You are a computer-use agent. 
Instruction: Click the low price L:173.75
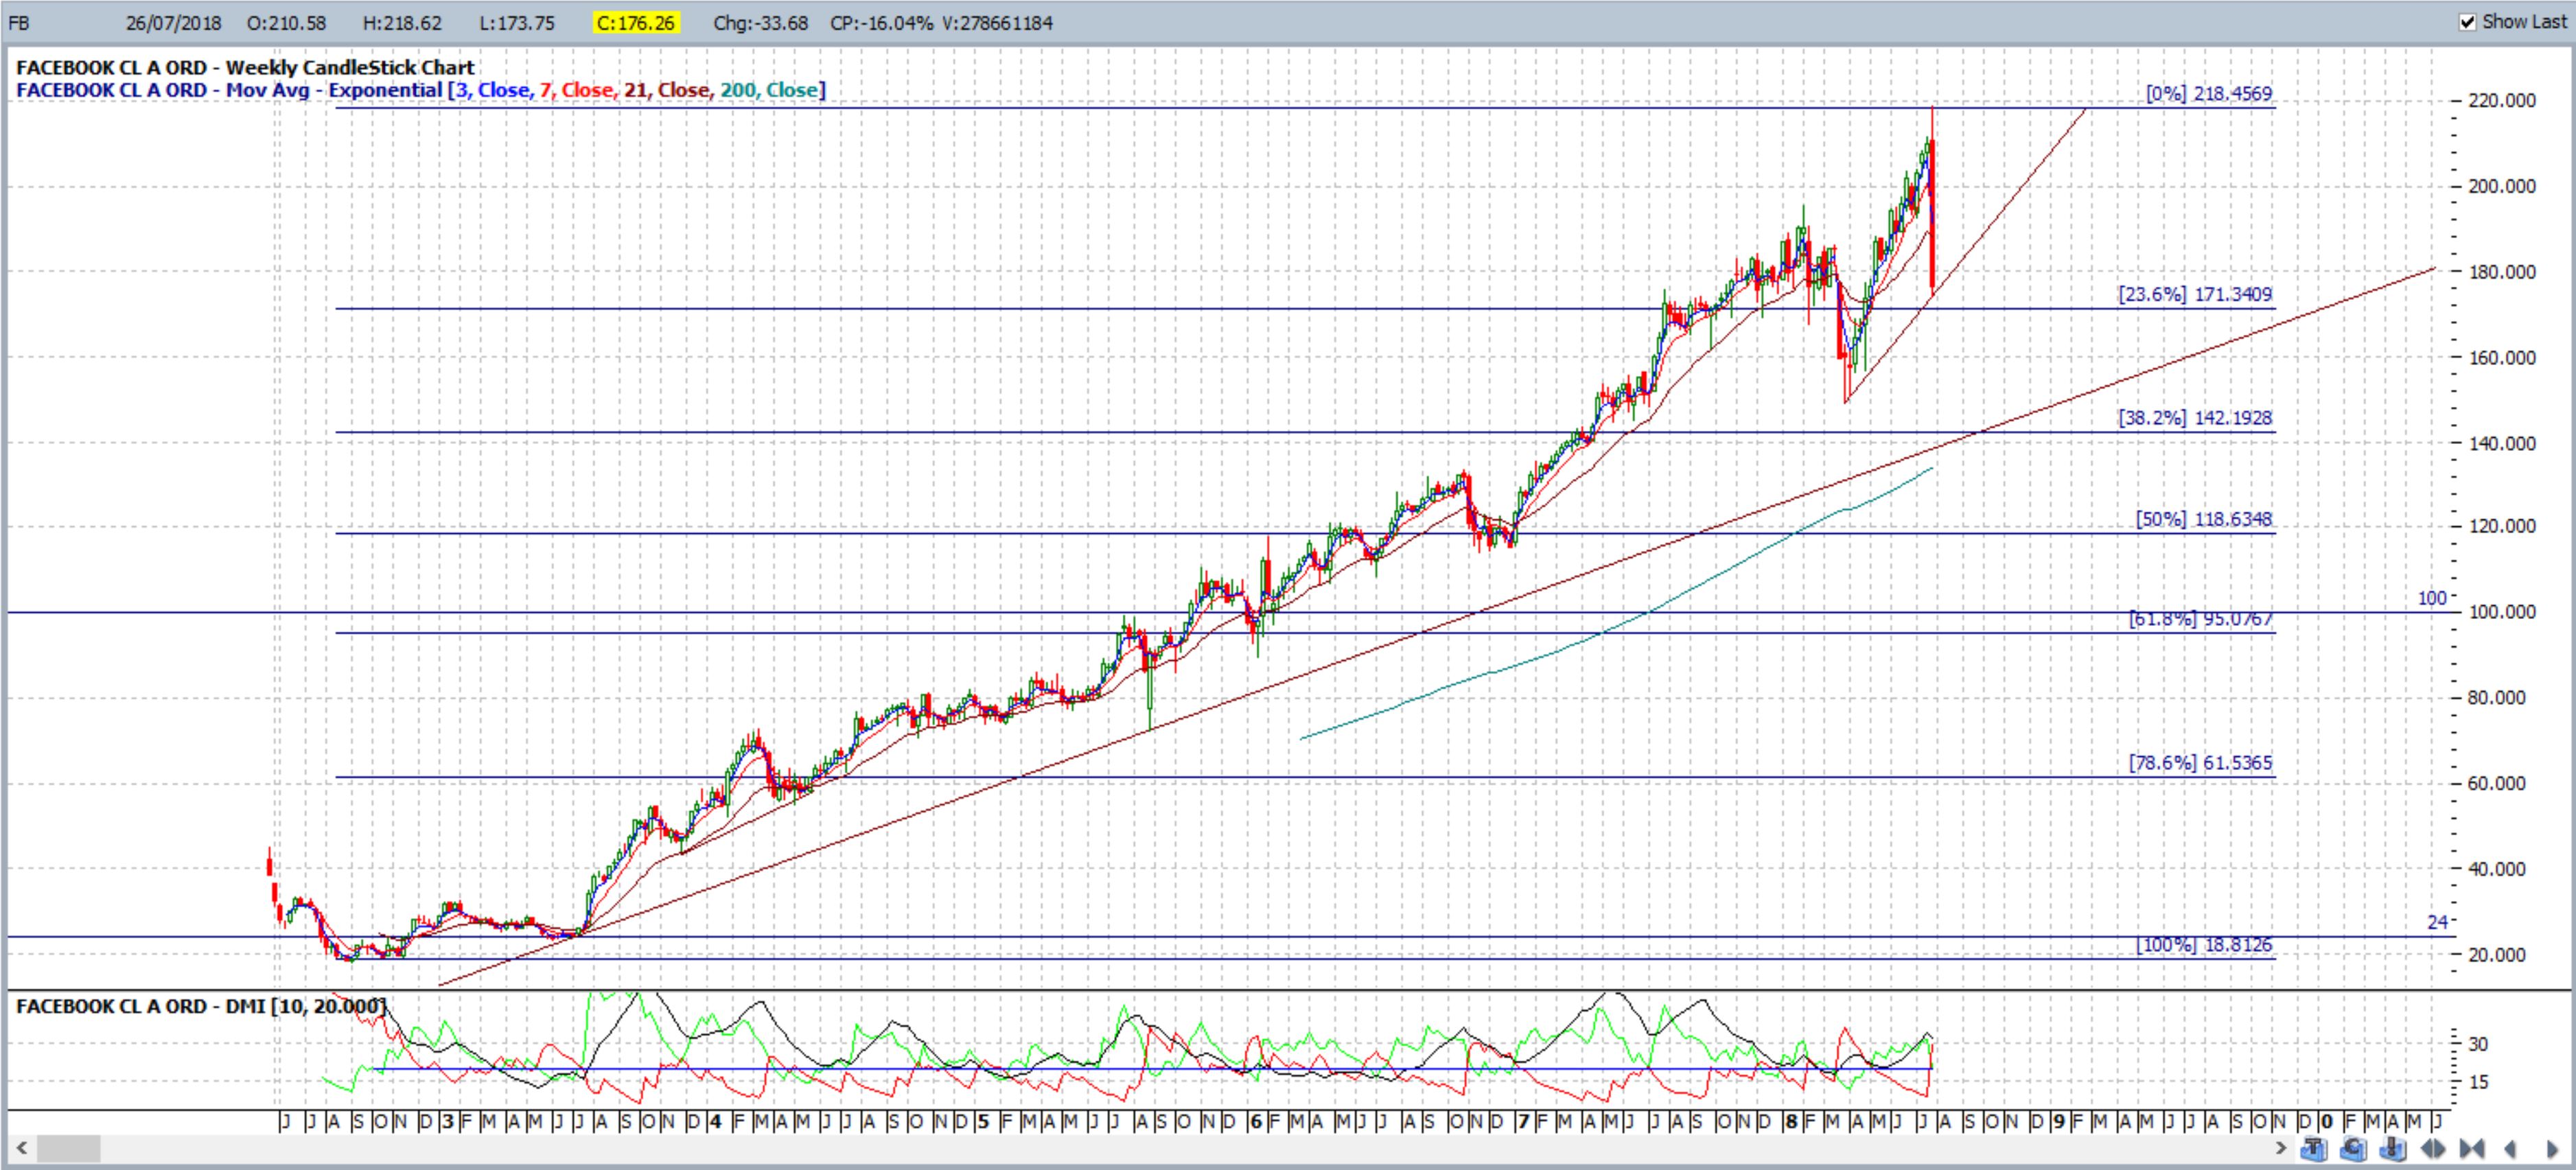coord(517,23)
